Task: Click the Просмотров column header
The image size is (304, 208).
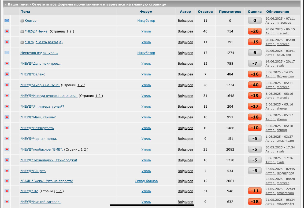Action: pos(230,12)
